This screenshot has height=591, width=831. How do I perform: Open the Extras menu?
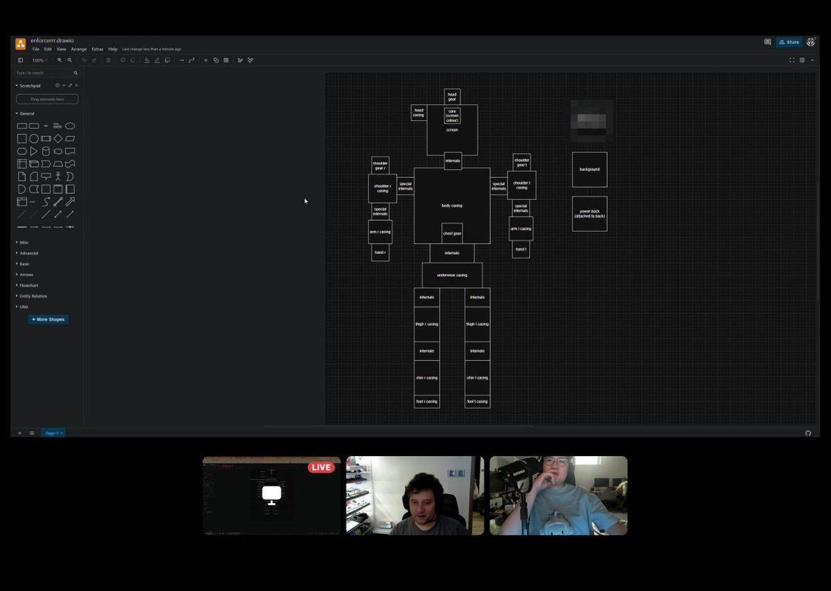pyautogui.click(x=98, y=49)
